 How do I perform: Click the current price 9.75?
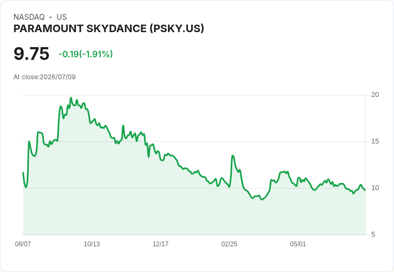click(x=32, y=54)
